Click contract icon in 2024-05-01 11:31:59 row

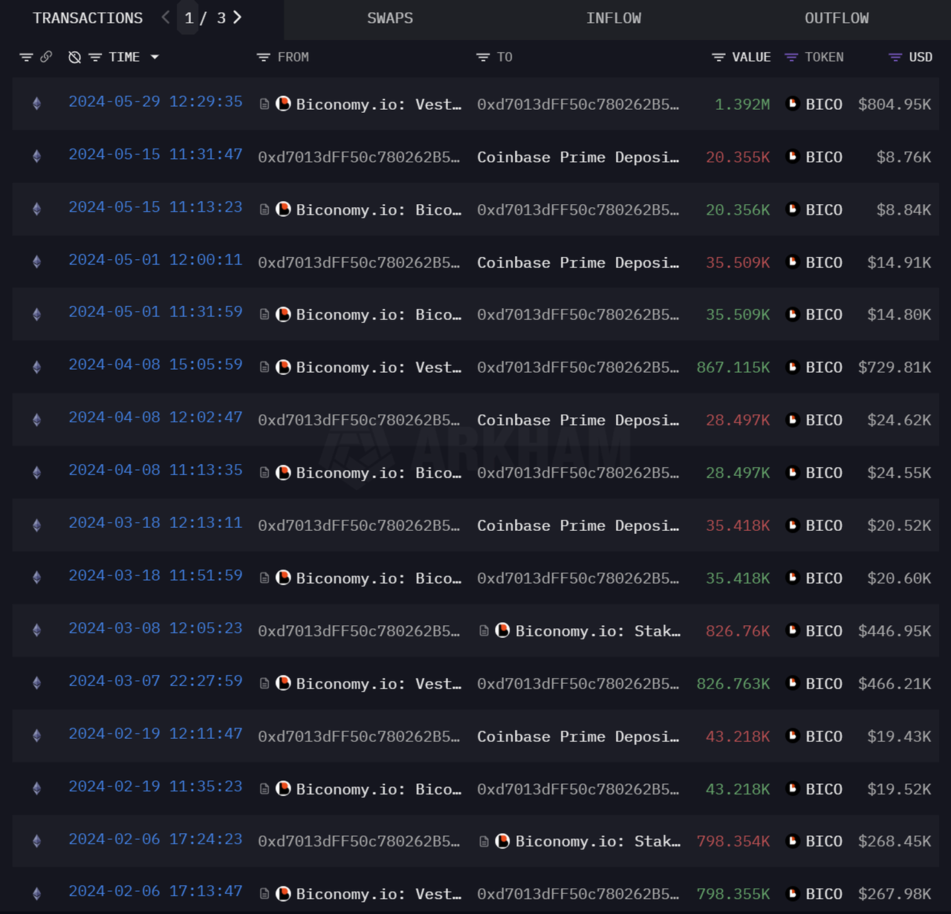coord(264,315)
